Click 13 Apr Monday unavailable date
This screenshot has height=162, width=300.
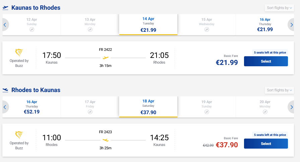pos(90,24)
